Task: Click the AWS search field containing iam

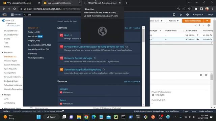Action: (x=52, y=15)
